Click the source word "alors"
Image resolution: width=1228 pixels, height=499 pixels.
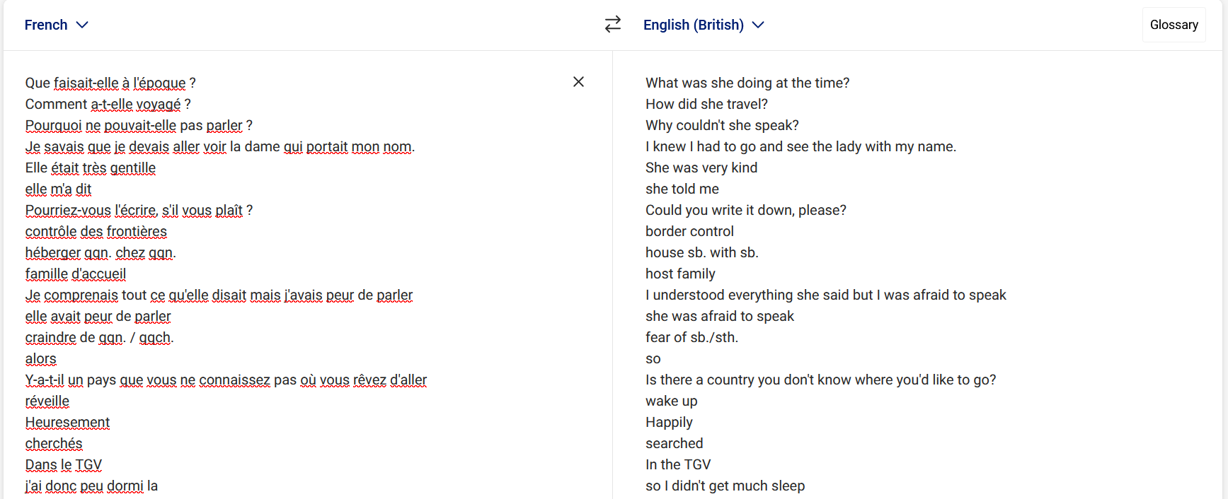pos(40,359)
